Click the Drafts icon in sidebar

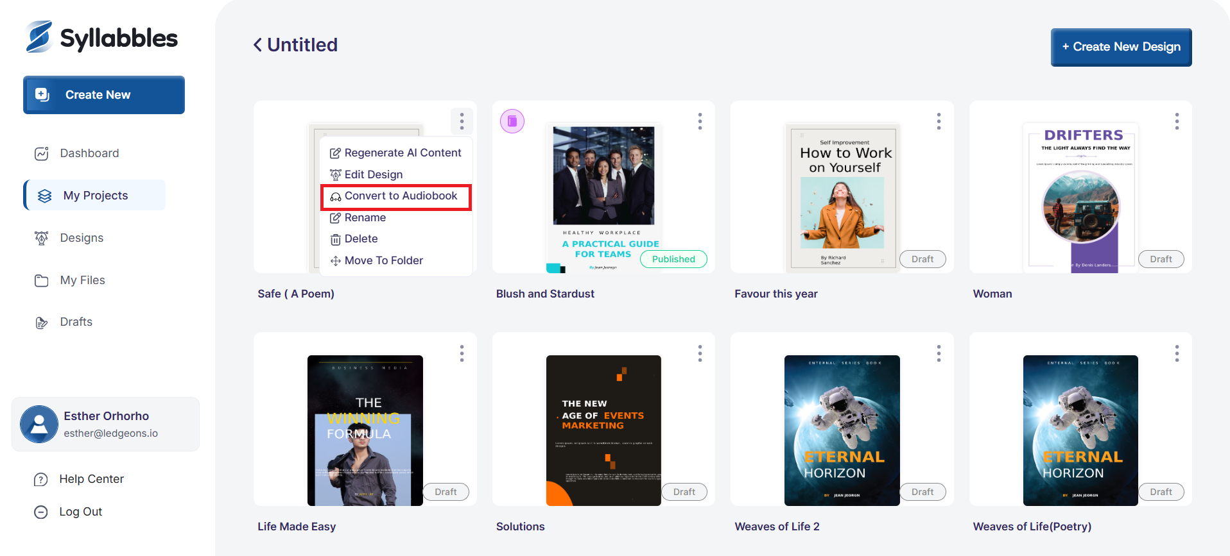(42, 322)
